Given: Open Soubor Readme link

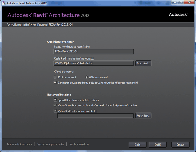Looking at the screenshot, I should (x=79, y=144).
